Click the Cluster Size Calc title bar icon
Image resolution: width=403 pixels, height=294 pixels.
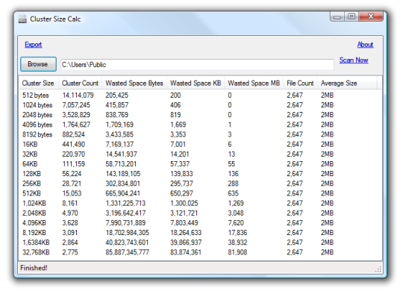tap(22, 19)
